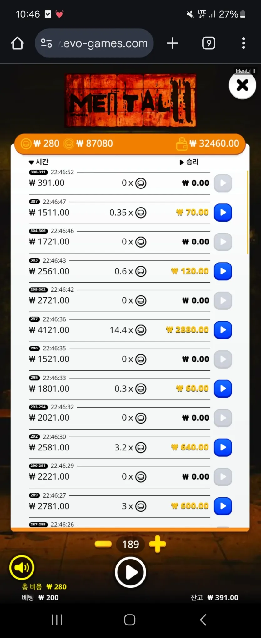Image resolution: width=261 pixels, height=638 pixels.
Task: Replay the ₩120.00 win at 22:46:43
Action: (x=223, y=271)
